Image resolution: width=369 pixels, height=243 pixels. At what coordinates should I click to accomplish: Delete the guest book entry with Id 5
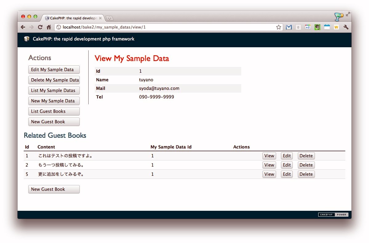tap(306, 174)
